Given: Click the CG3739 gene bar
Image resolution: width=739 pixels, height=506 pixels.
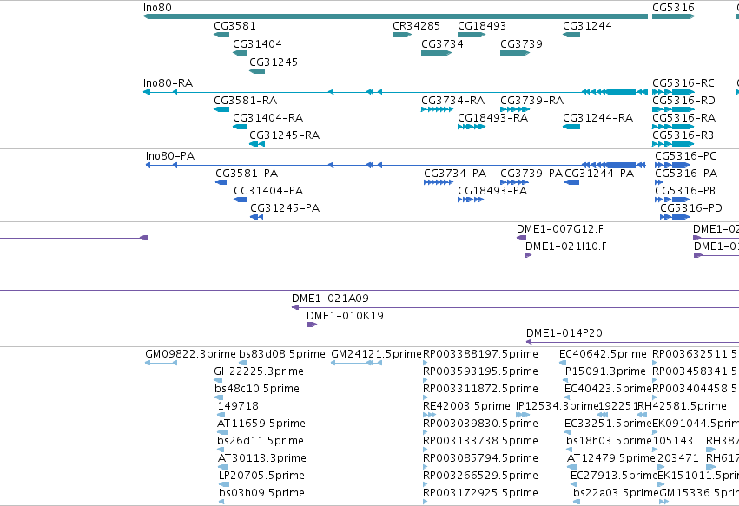Looking at the screenshot, I should (515, 53).
